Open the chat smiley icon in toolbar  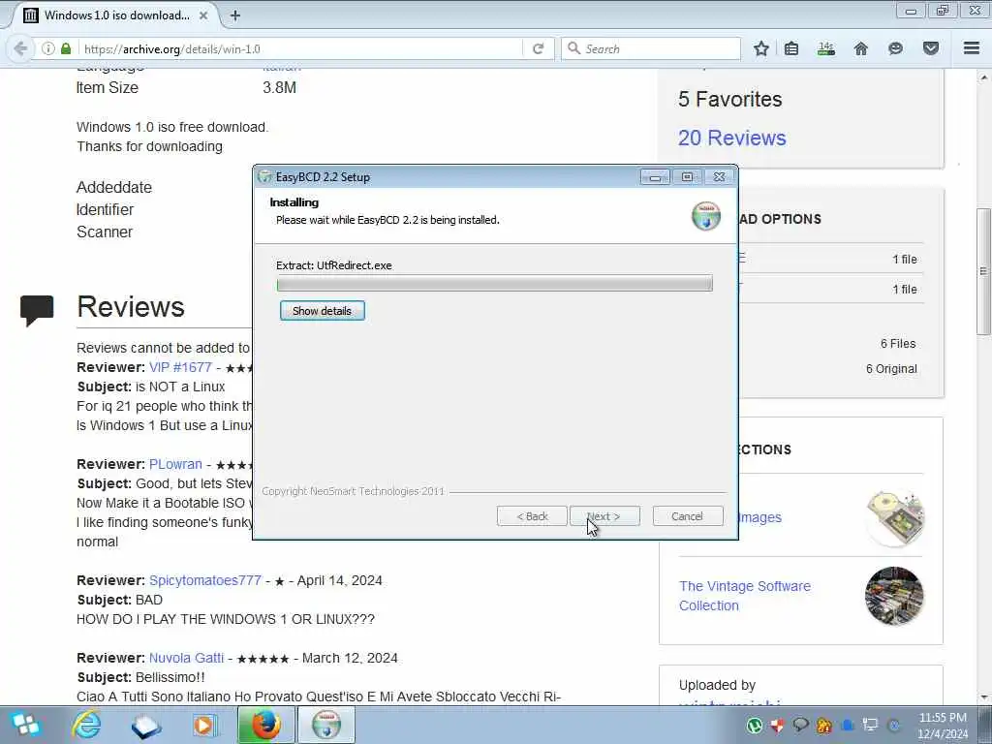coord(895,48)
